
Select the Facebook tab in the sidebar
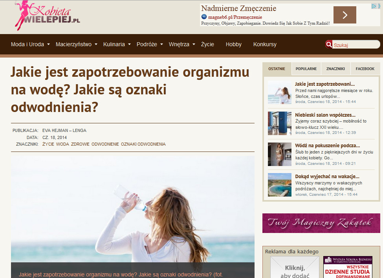point(365,69)
